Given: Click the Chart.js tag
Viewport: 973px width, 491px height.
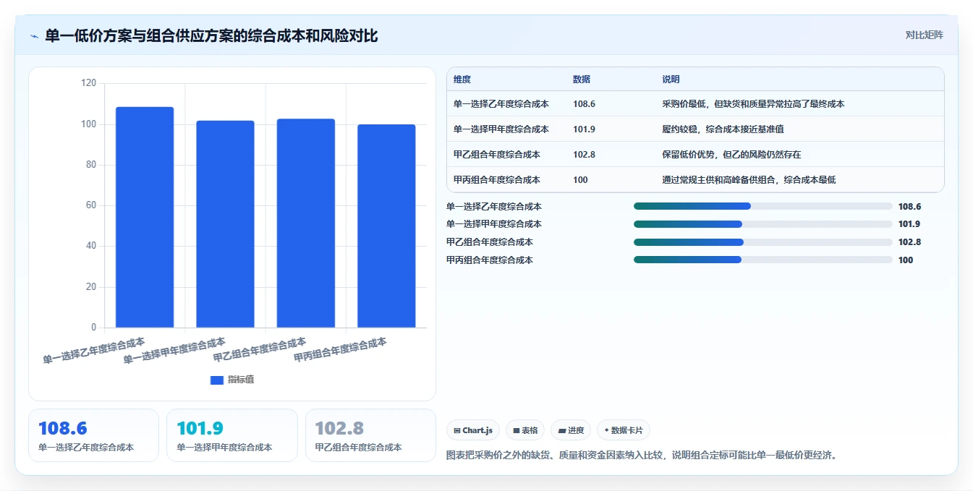Looking at the screenshot, I should click(x=473, y=430).
